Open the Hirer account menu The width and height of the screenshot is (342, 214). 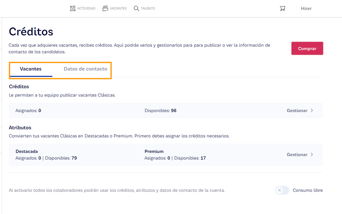(306, 8)
